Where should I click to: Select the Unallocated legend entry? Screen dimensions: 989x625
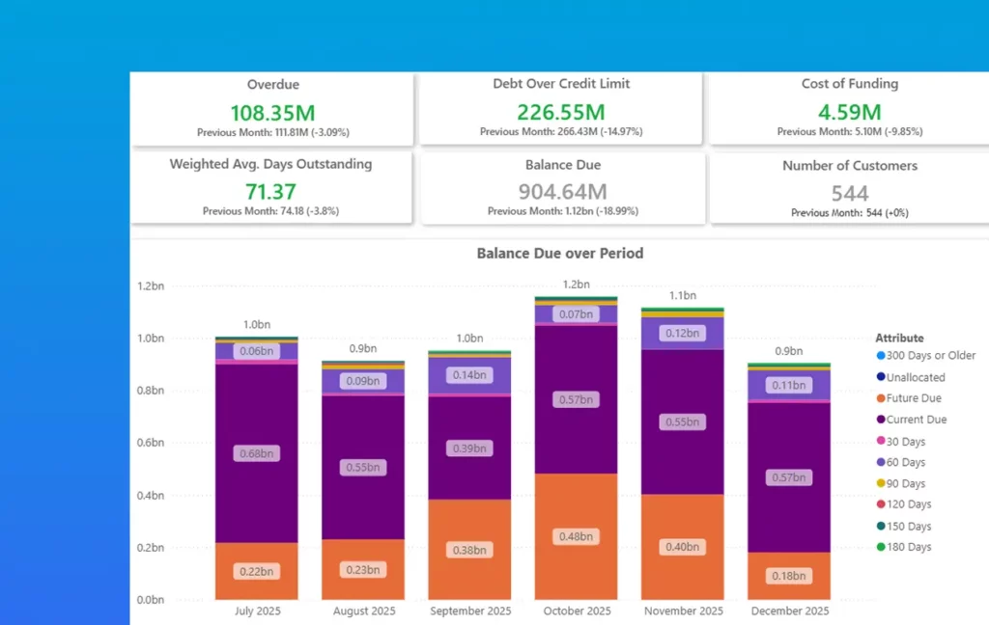(915, 377)
